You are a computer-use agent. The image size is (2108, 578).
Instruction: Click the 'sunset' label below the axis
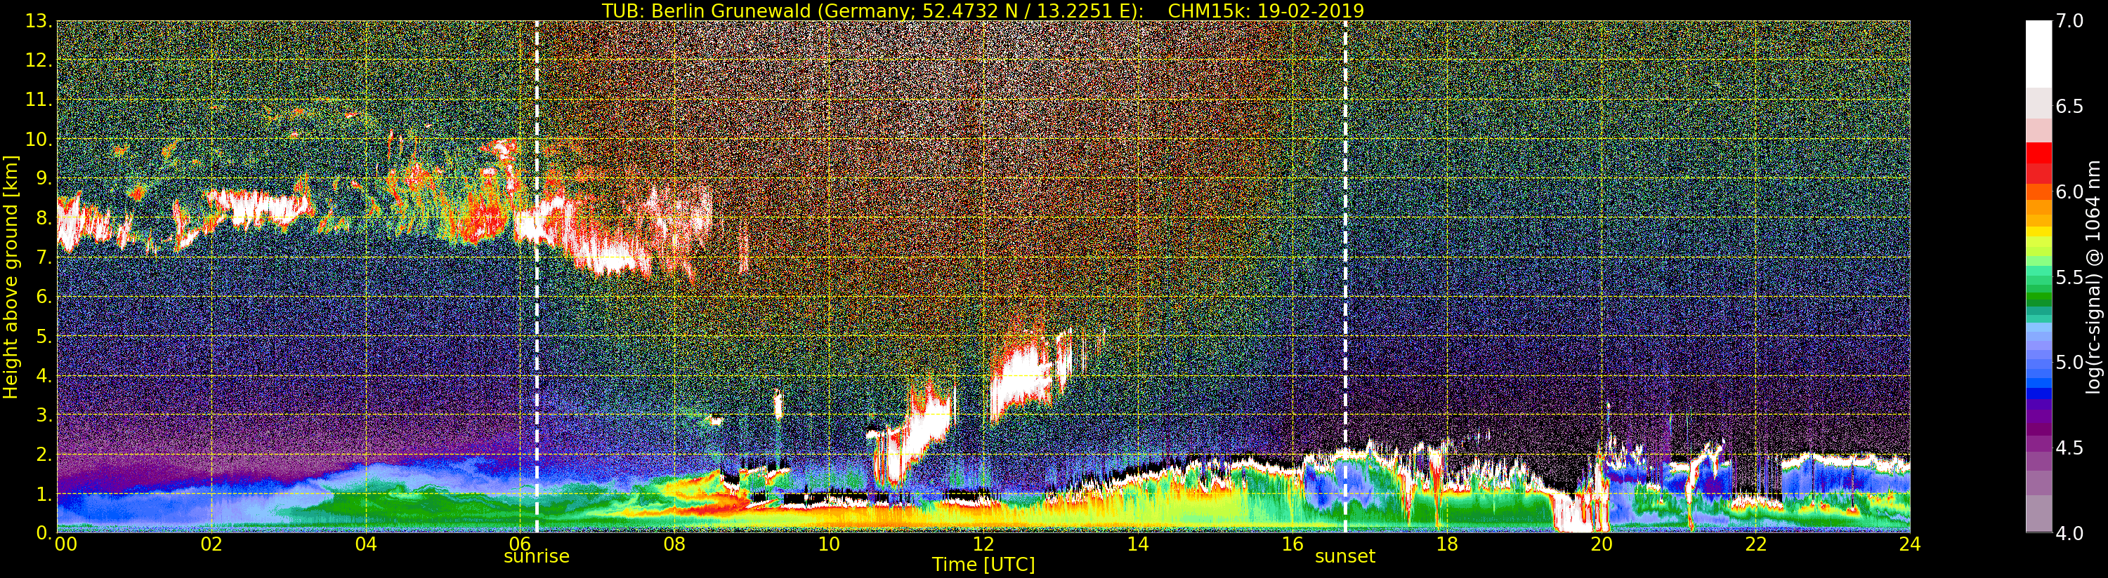click(1344, 557)
